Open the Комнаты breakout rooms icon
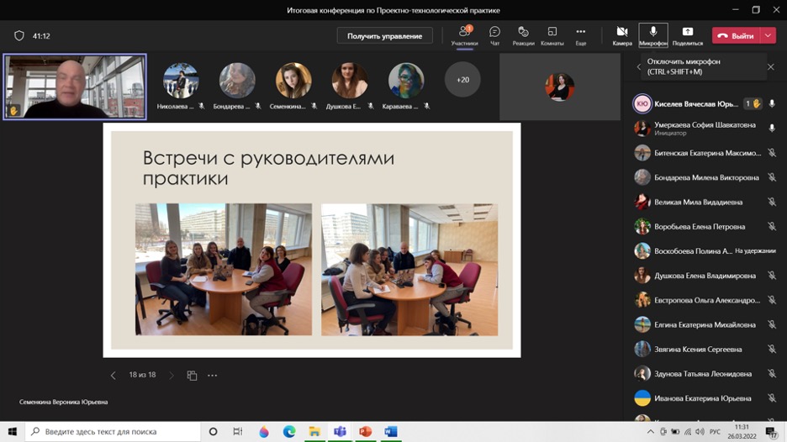 click(x=552, y=35)
